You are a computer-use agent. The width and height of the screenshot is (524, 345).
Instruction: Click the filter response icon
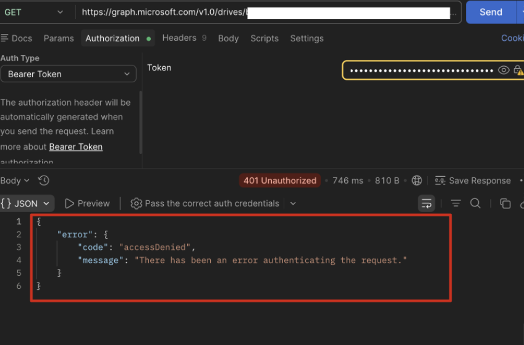(x=455, y=203)
